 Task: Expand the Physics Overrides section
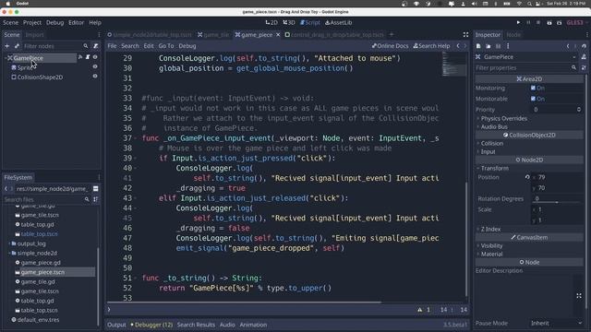(503, 119)
